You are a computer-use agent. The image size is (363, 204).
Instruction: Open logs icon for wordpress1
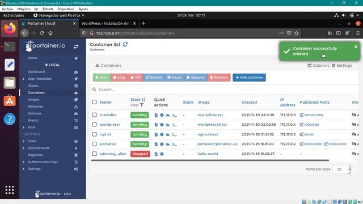tap(156, 125)
